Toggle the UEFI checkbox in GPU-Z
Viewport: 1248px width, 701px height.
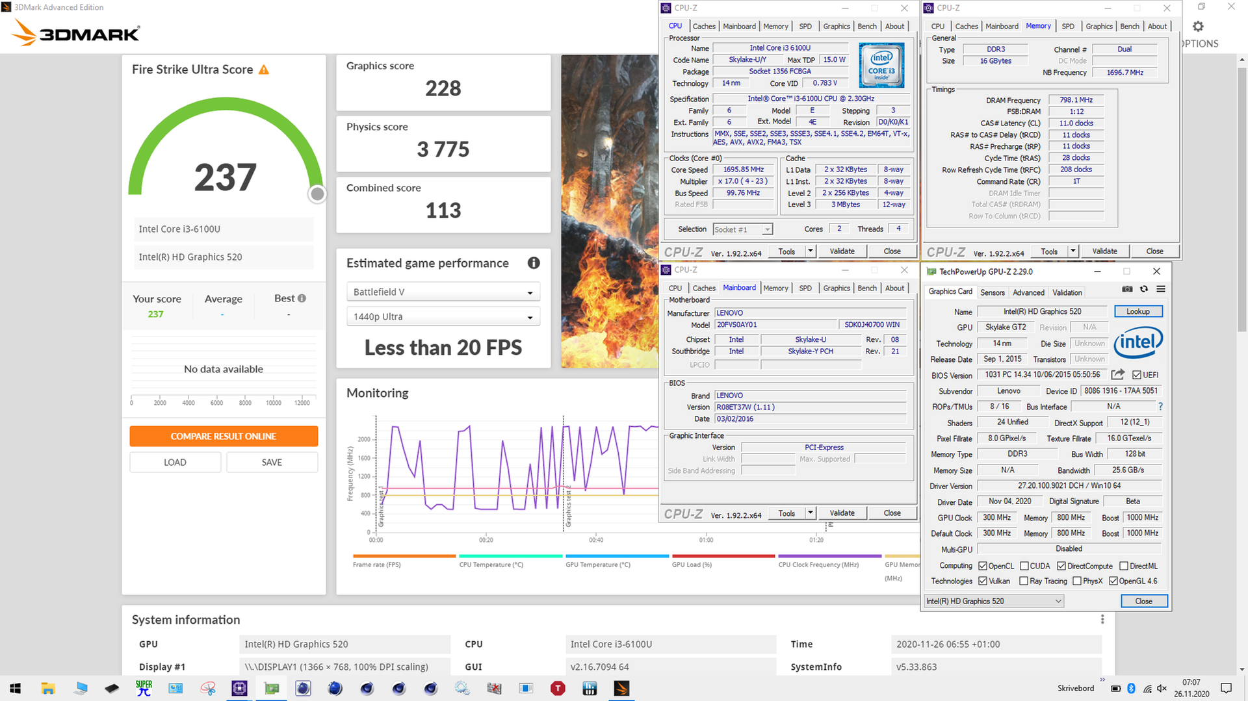tap(1137, 375)
